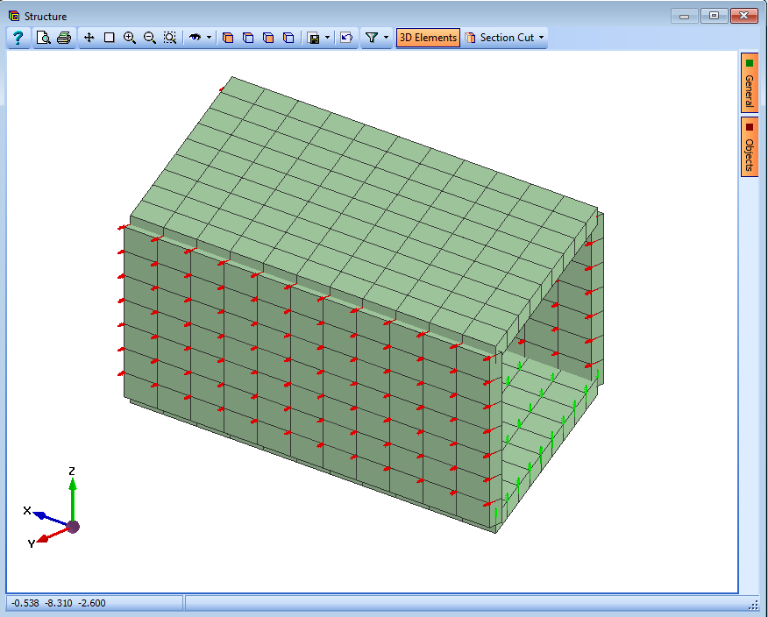Click the eye view icon
The width and height of the screenshot is (768, 617).
pos(195,38)
